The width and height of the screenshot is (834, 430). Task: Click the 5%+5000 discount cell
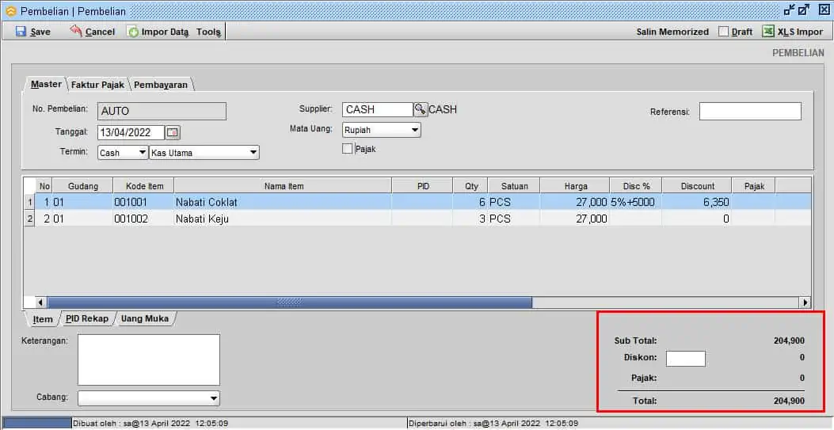pyautogui.click(x=636, y=202)
